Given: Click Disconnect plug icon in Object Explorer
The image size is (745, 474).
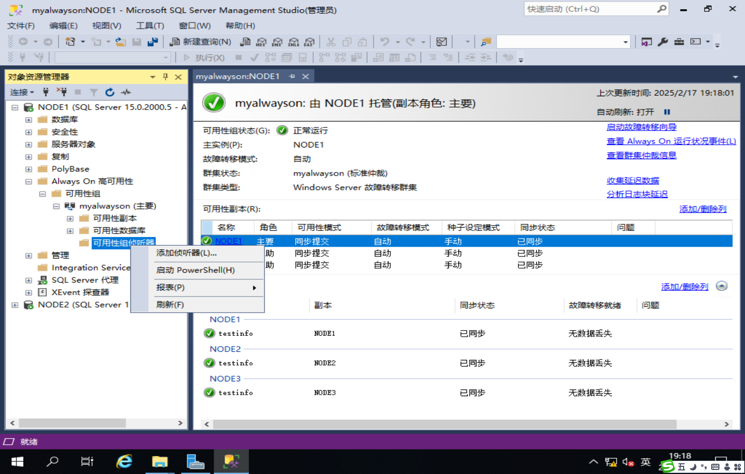Looking at the screenshot, I should [x=61, y=92].
